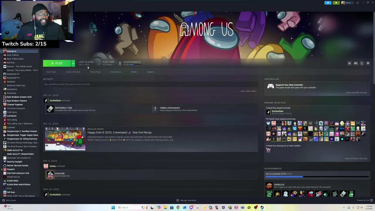375x211 pixels.
Task: Select Fall Guys in library list
Action: tap(11, 192)
